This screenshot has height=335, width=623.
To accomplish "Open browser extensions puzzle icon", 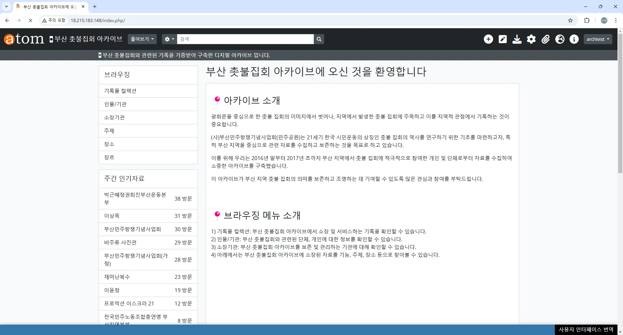I will (587, 20).
